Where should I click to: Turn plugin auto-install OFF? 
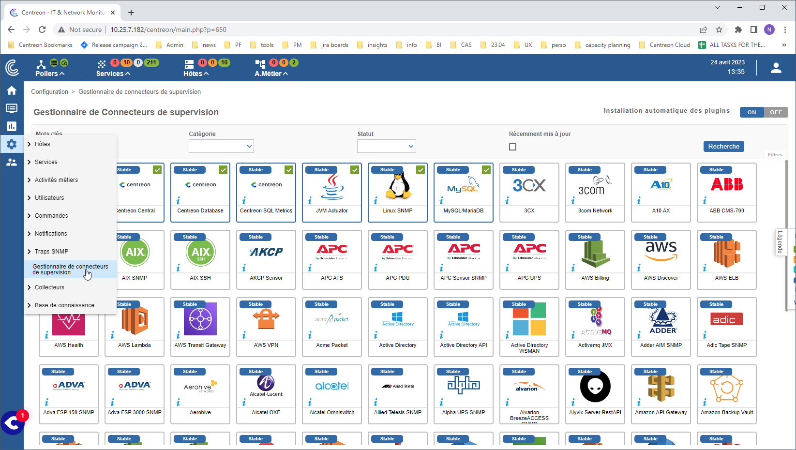(776, 112)
